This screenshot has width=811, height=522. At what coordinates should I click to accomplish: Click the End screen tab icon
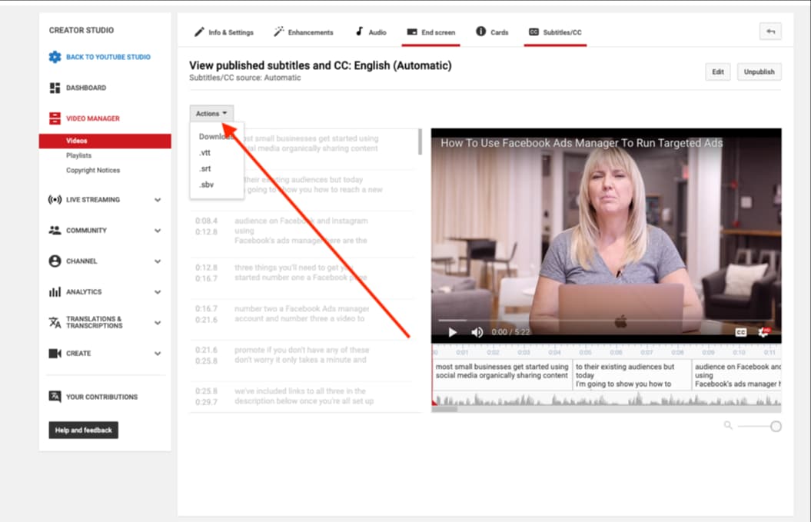tap(412, 32)
